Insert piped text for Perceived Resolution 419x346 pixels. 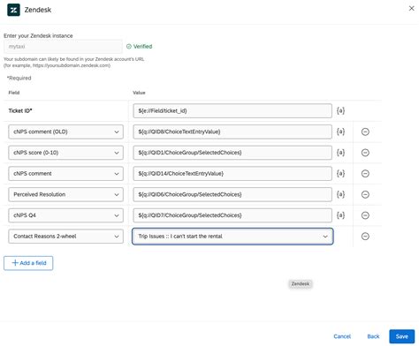340,194
